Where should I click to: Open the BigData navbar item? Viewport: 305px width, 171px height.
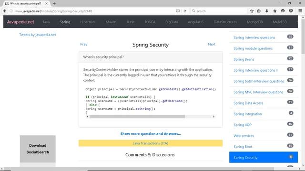coord(172,22)
